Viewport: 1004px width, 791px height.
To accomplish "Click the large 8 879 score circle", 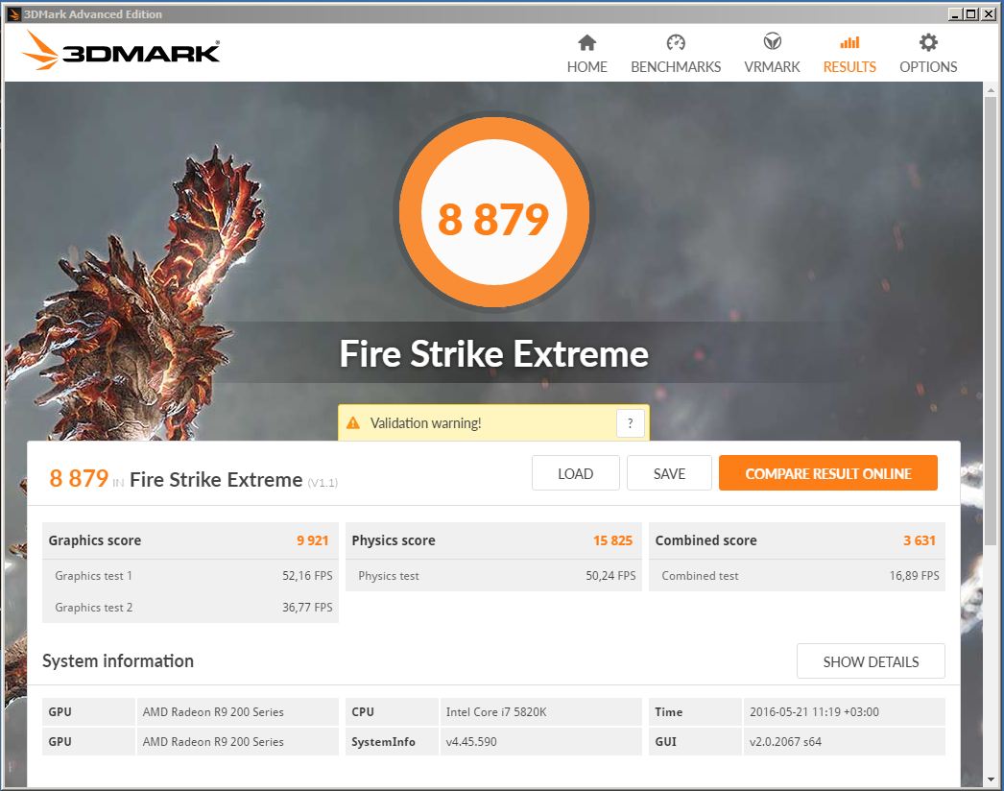I will coord(493,212).
